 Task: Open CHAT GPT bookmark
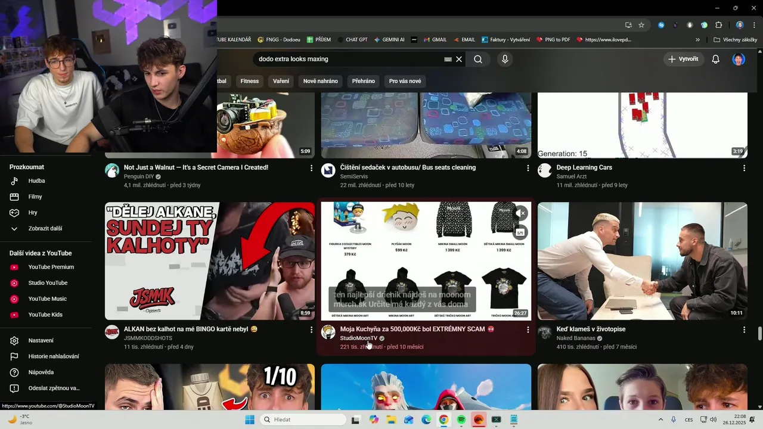352,40
